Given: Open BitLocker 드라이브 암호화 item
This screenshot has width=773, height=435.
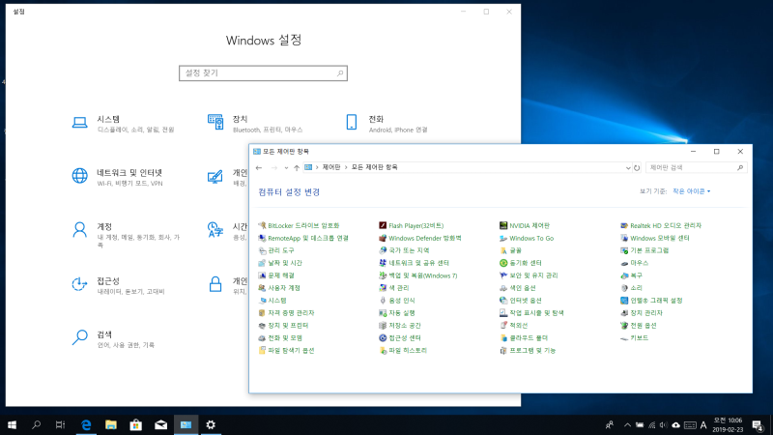Looking at the screenshot, I should point(299,225).
